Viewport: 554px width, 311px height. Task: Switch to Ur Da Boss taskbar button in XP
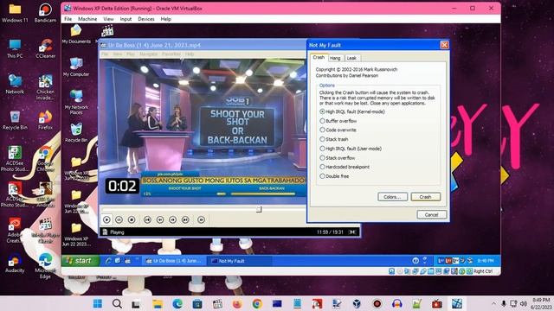point(174,261)
